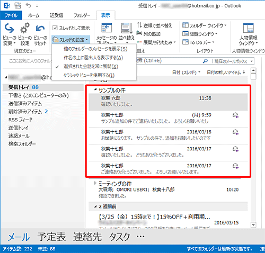This screenshot has height=253, width=265.
Task: Open message from 秋葉 六郎 at 11:38
Action: coord(168,102)
